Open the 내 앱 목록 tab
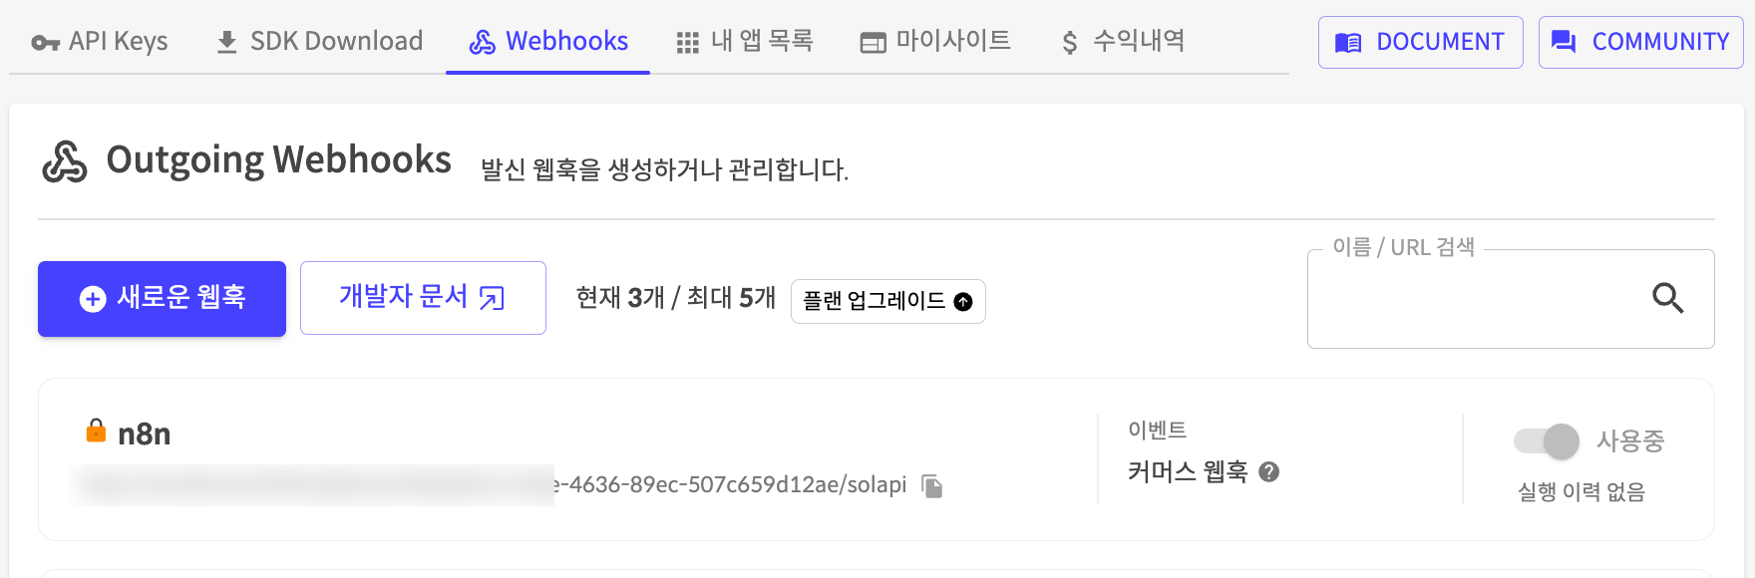This screenshot has height=578, width=1755. [x=745, y=42]
